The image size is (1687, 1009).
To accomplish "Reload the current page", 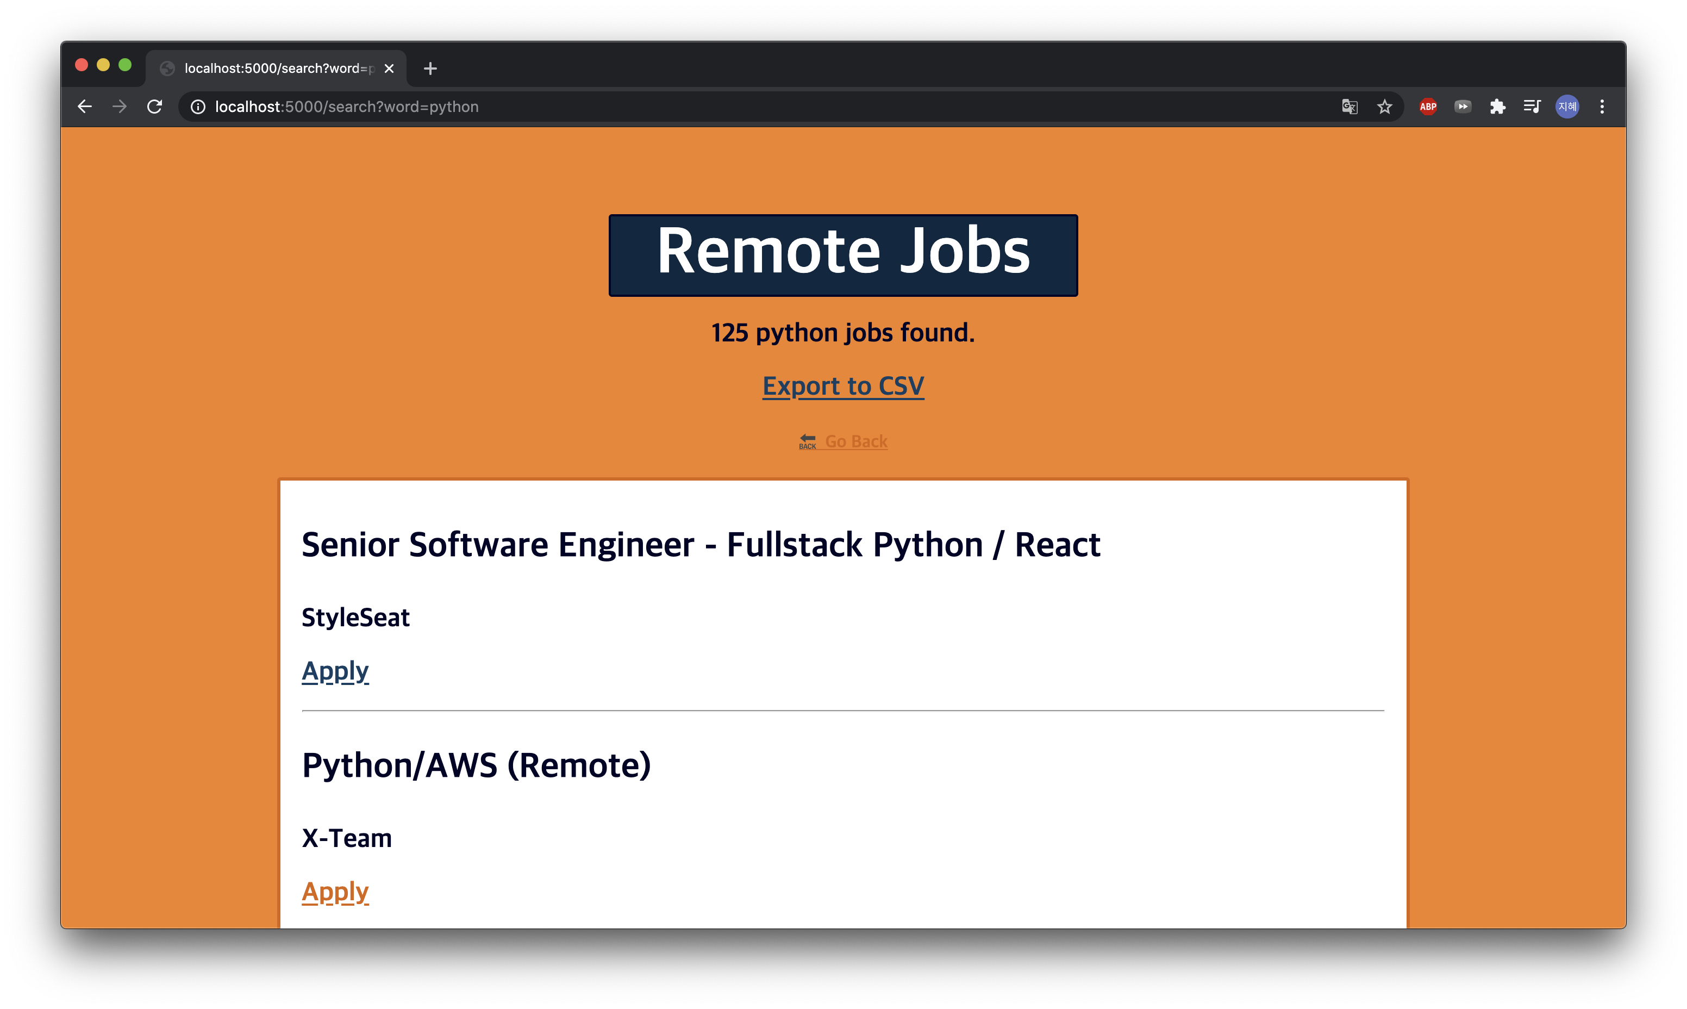I will [x=155, y=107].
